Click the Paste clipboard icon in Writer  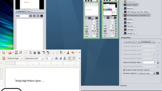coord(61,53)
